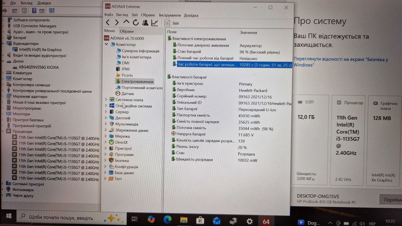The width and height of the screenshot is (402, 226).
Task: Open the Довідка menu in AIDA64
Action: coord(191,15)
